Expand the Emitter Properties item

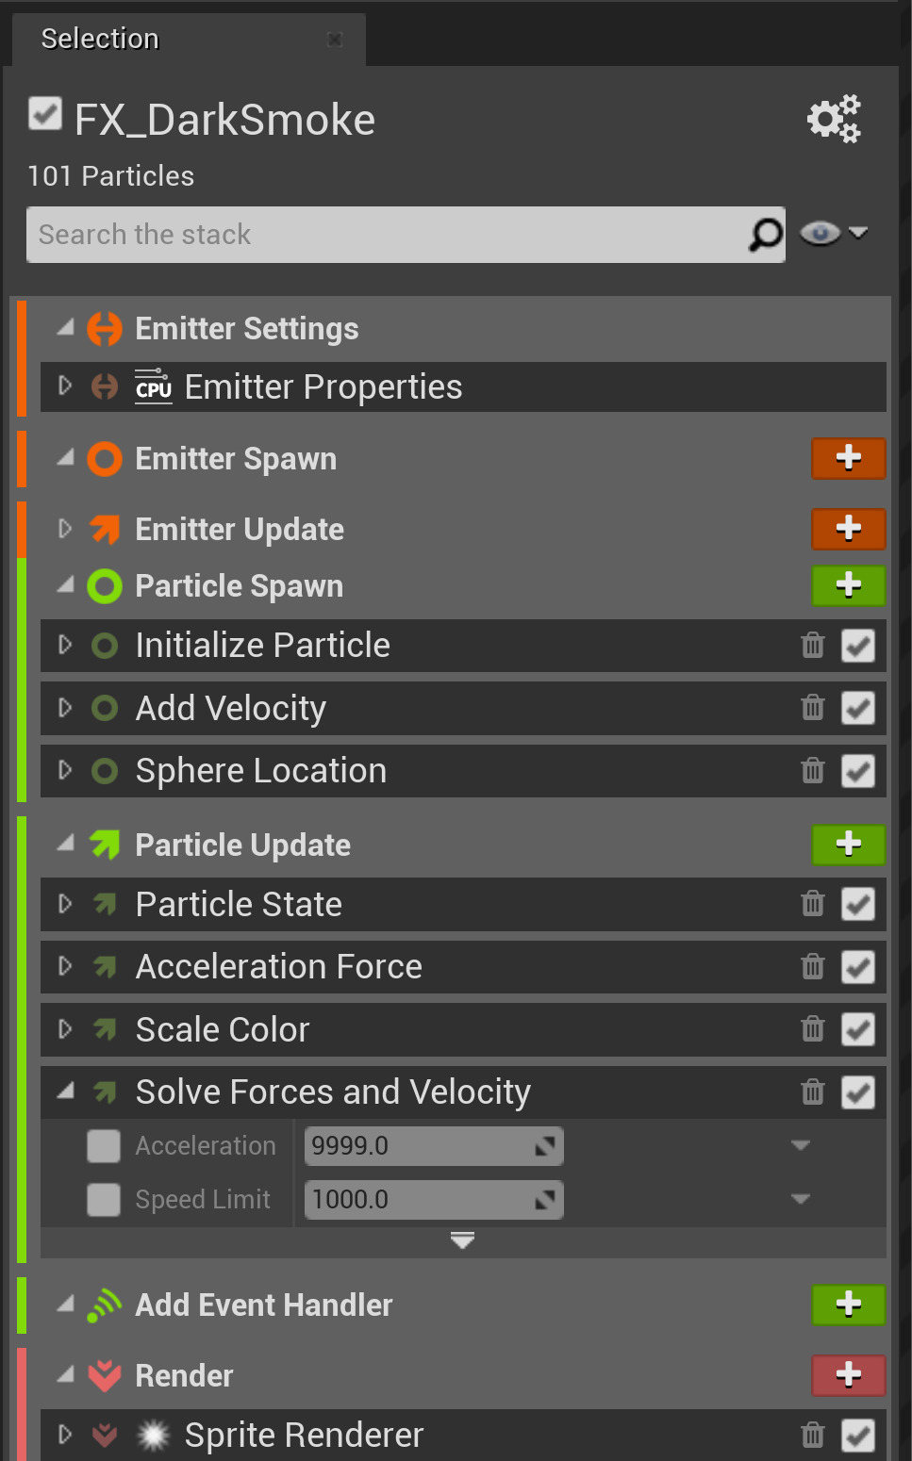65,386
